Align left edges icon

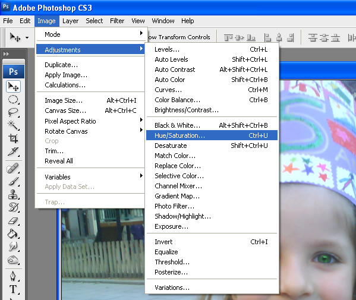click(x=268, y=37)
